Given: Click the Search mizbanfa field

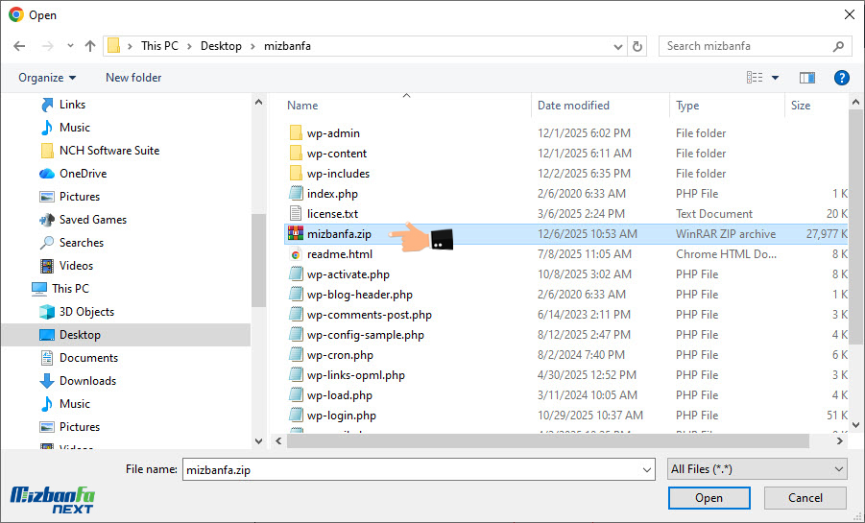Looking at the screenshot, I should tap(749, 46).
